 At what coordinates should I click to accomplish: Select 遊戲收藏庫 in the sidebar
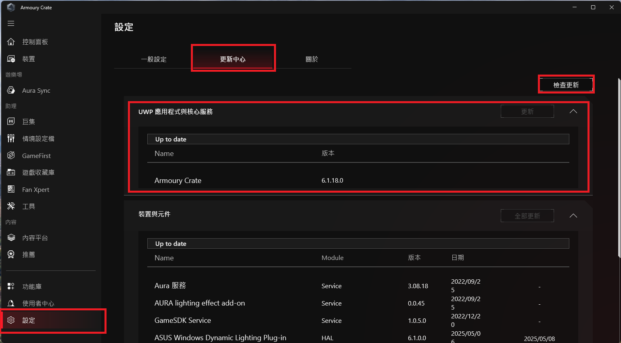(x=38, y=173)
